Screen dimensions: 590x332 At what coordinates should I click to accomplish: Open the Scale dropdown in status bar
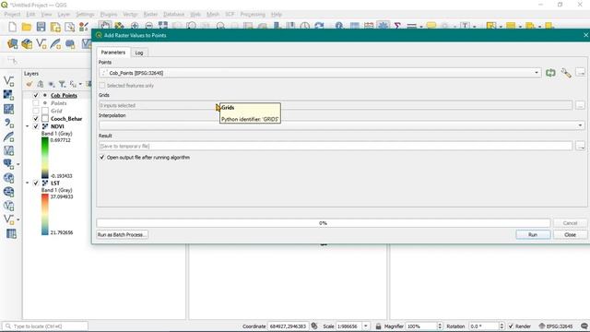(366, 326)
